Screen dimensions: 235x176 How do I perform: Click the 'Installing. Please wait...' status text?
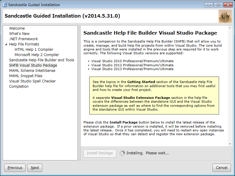(147, 153)
